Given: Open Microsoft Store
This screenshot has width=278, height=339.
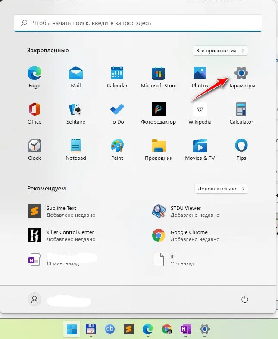Looking at the screenshot, I should pyautogui.click(x=159, y=77).
